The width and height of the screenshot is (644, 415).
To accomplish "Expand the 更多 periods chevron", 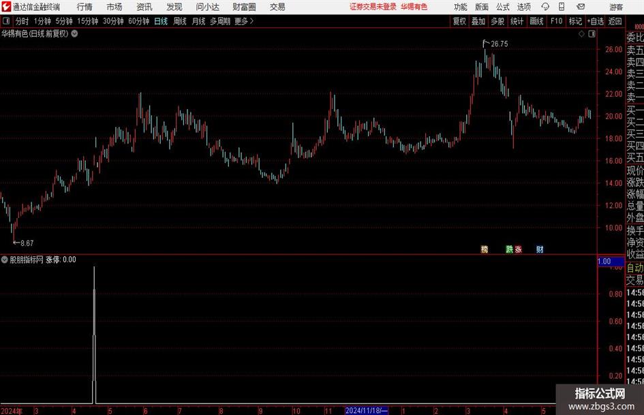I will point(251,21).
